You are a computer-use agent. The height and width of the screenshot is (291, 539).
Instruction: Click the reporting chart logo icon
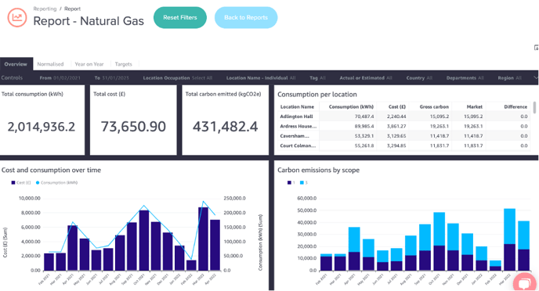[17, 17]
